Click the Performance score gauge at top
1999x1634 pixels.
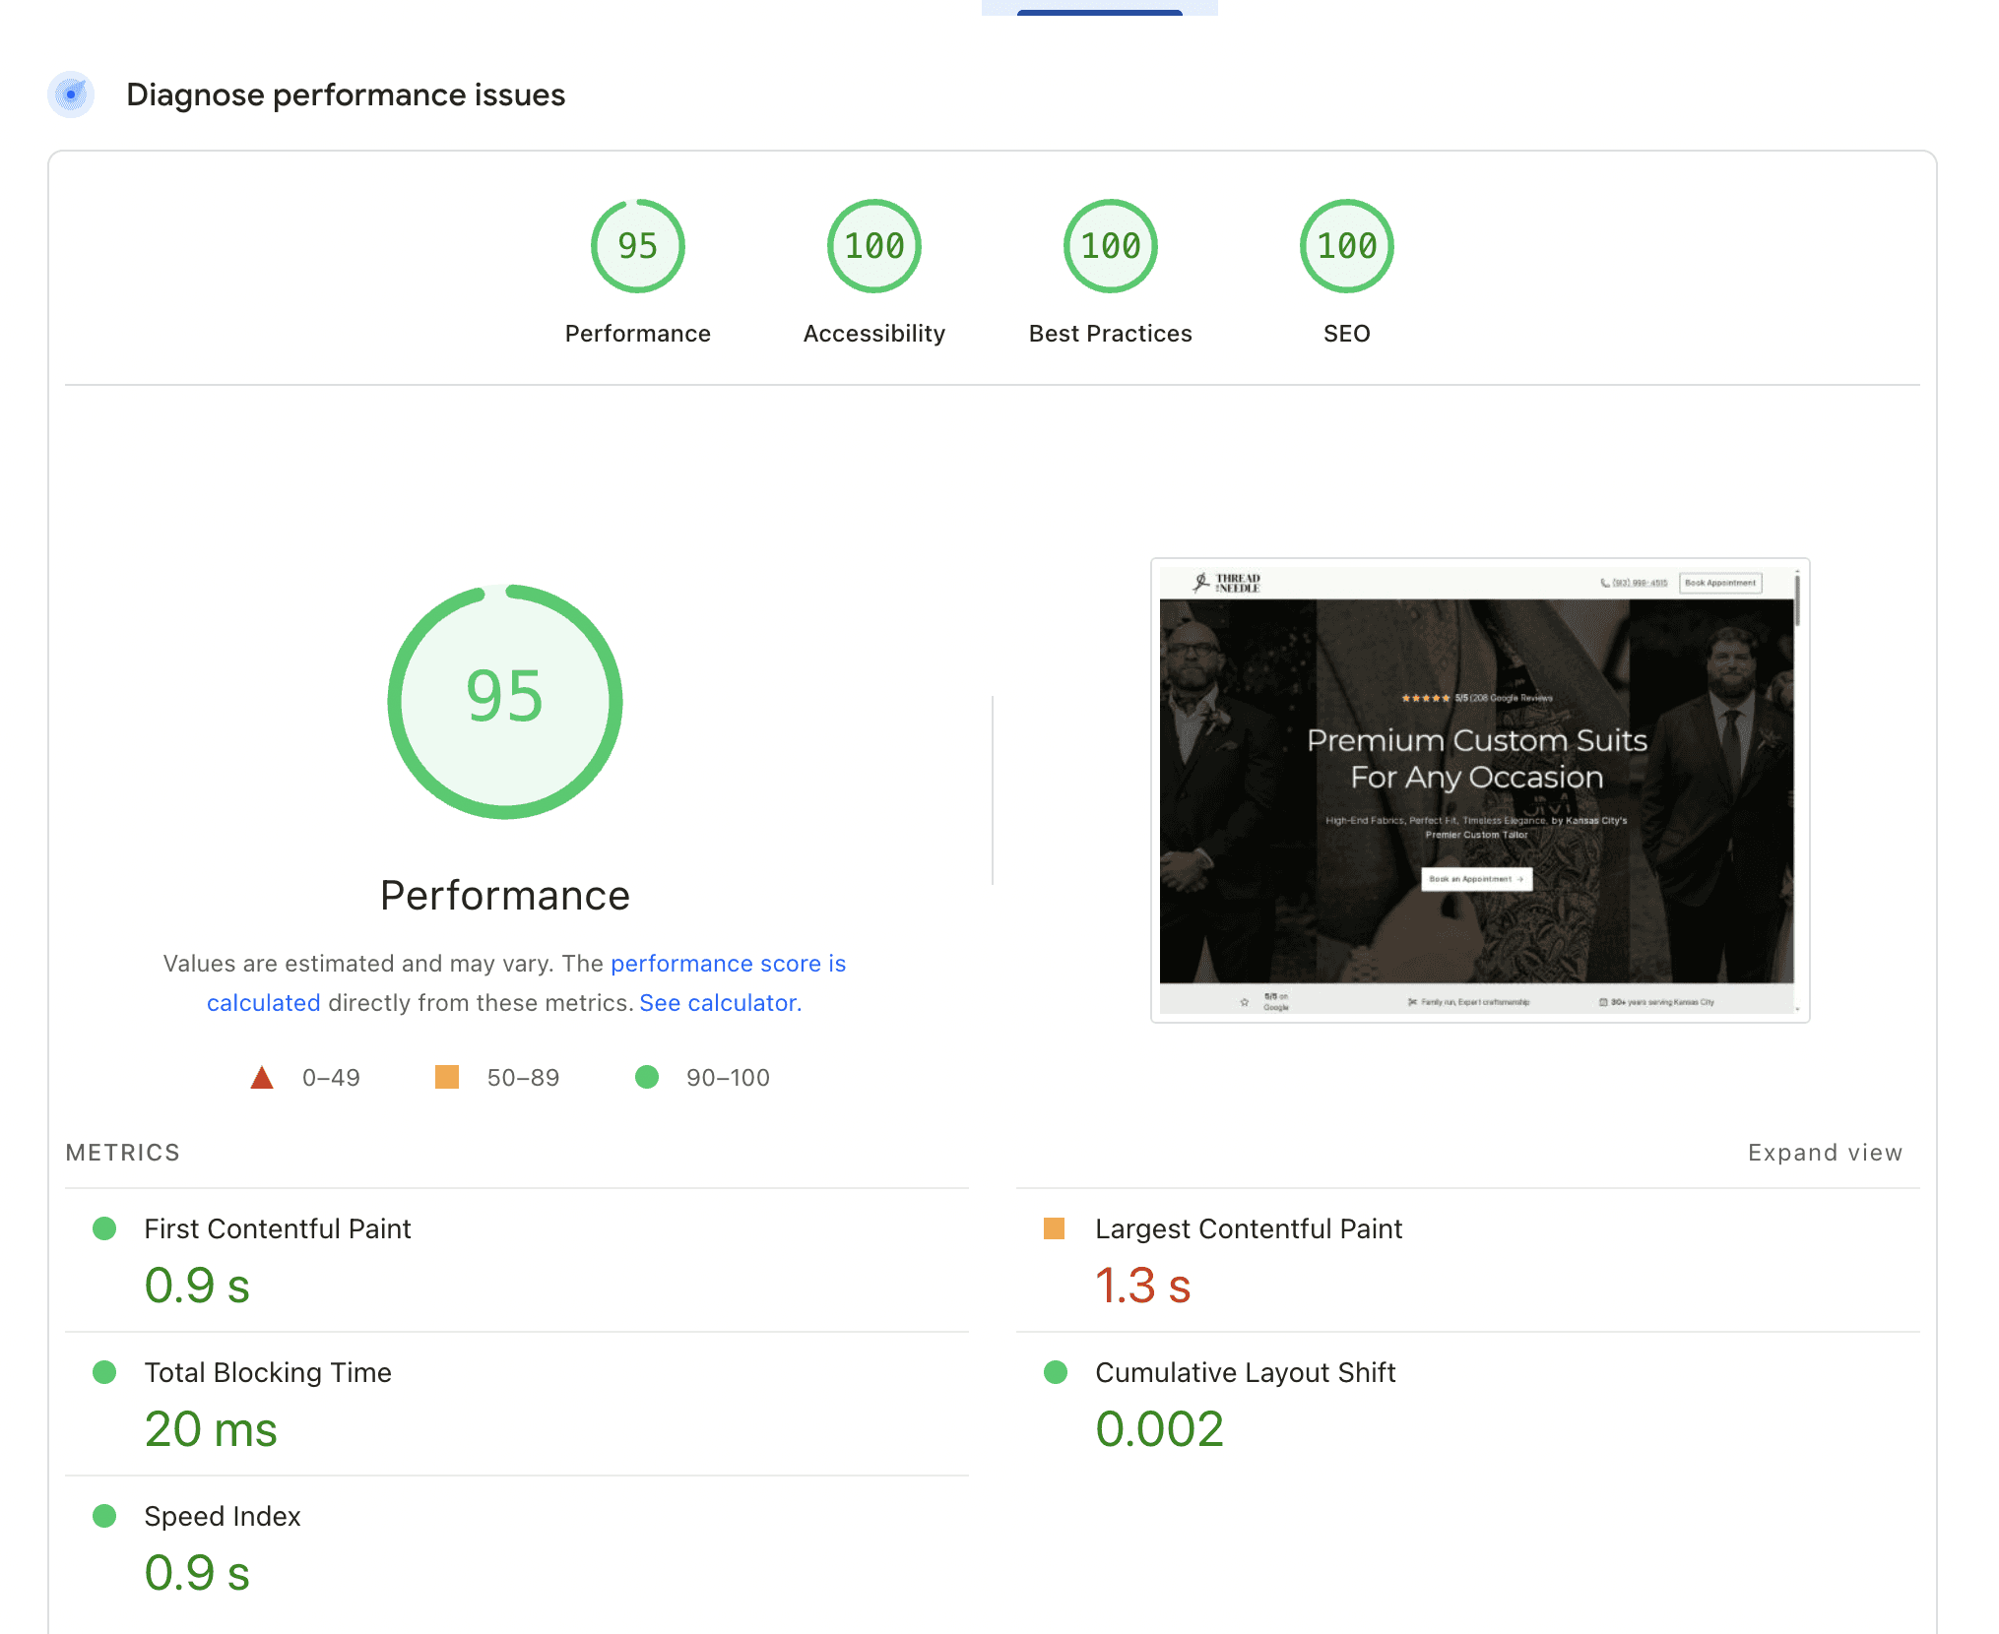point(637,246)
